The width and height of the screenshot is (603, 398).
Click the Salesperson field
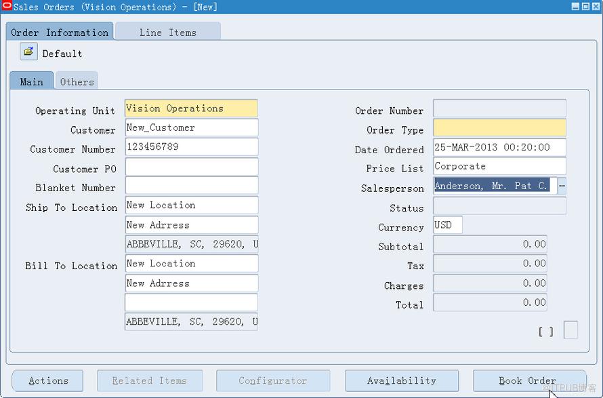coord(495,186)
